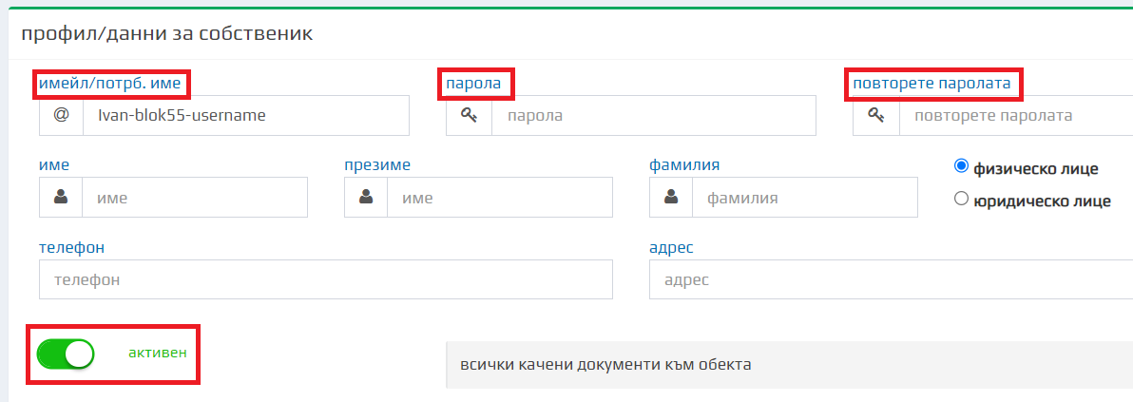The width and height of the screenshot is (1133, 402).
Task: Focus the адрес address input field
Action: pos(890,280)
